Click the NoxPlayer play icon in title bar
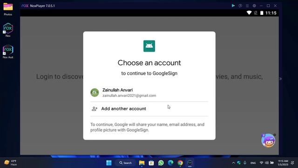Viewport: 298px width, 168px height. click(233, 6)
